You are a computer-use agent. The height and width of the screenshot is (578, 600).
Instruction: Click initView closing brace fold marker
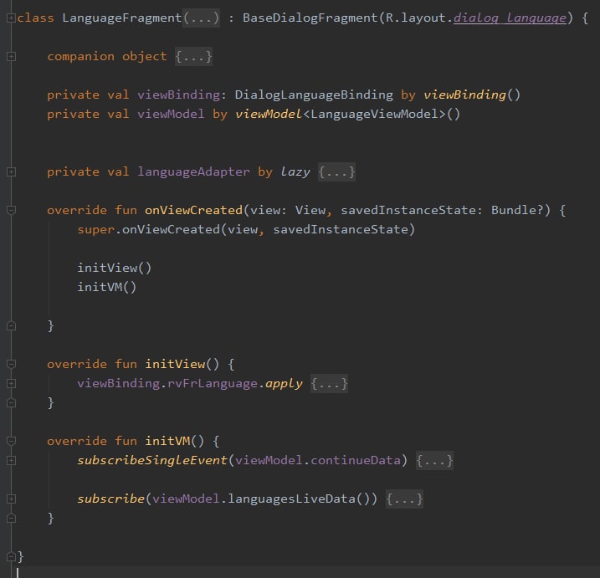click(x=11, y=403)
